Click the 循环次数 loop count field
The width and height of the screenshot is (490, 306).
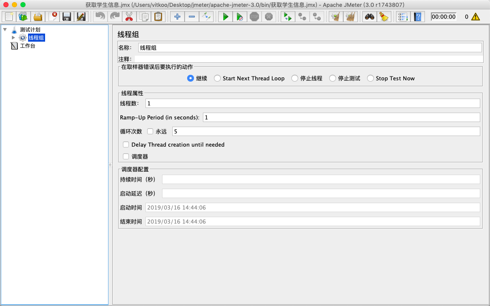(326, 131)
